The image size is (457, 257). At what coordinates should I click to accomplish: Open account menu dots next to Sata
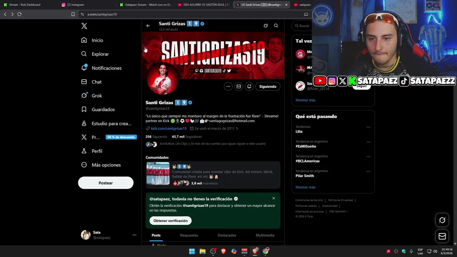pyautogui.click(x=135, y=235)
